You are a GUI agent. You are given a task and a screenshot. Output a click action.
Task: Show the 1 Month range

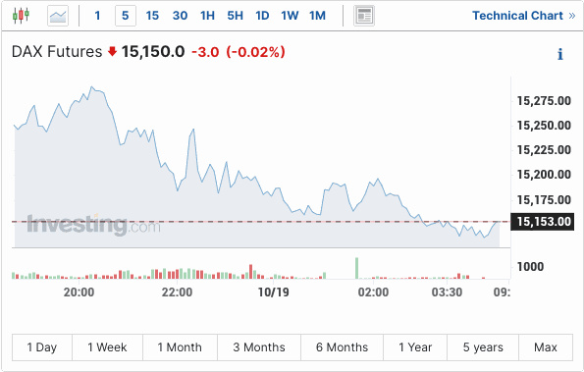coord(180,347)
